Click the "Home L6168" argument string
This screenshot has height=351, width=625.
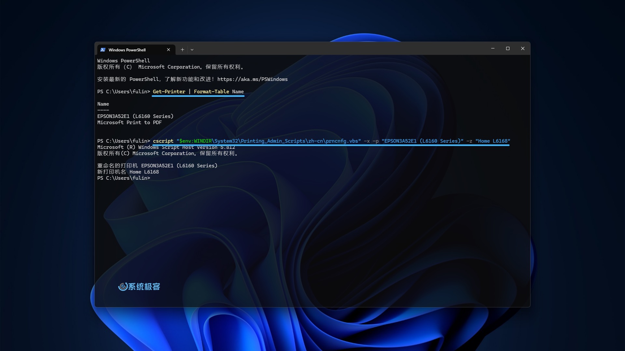coord(493,141)
